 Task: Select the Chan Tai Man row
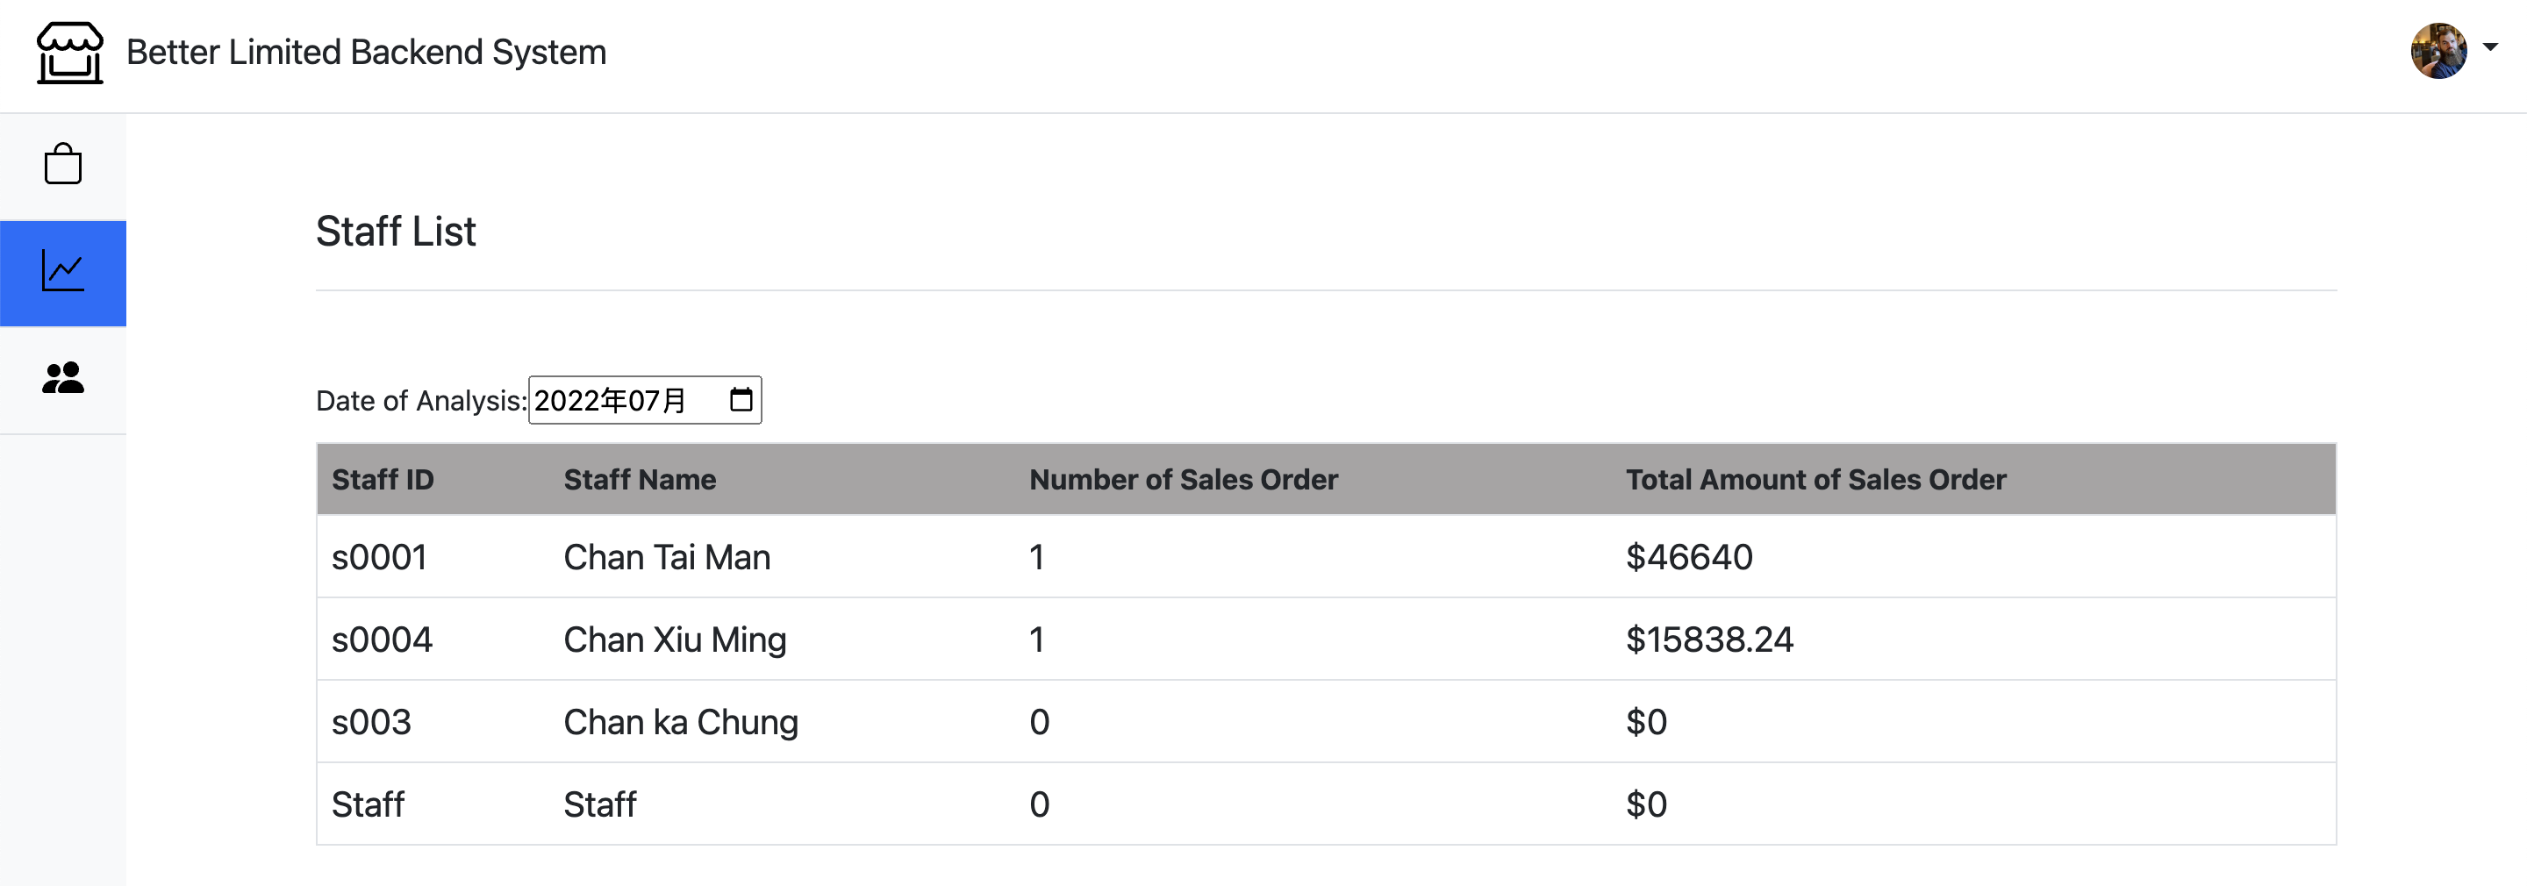(x=667, y=557)
